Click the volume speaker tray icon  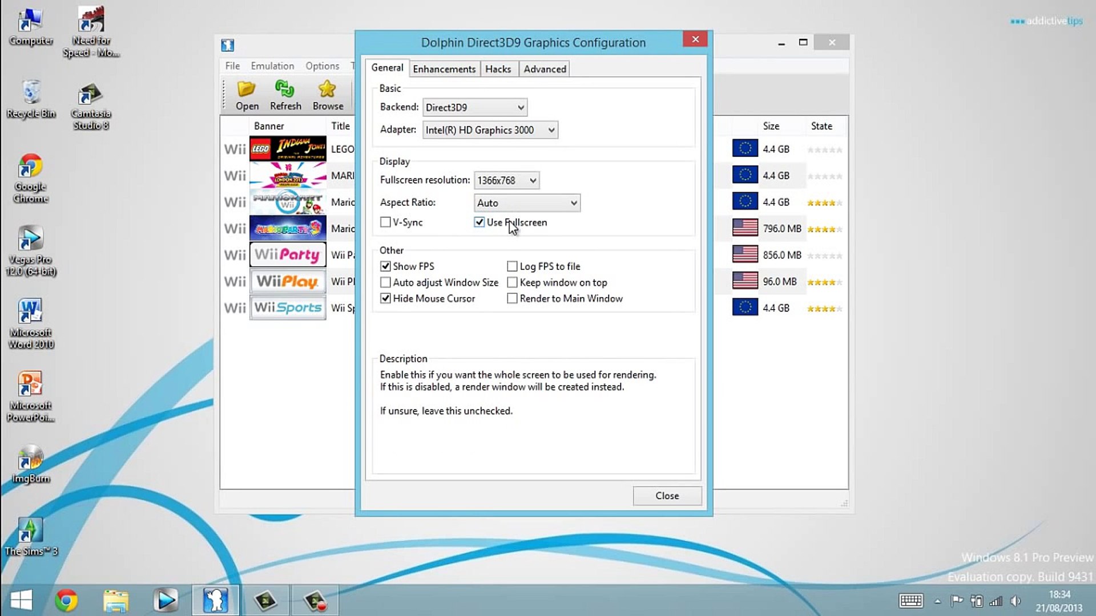point(1016,601)
